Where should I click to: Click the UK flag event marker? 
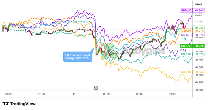[96, 88]
